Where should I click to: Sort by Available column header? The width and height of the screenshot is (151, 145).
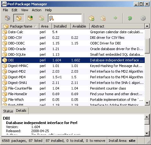80,26
